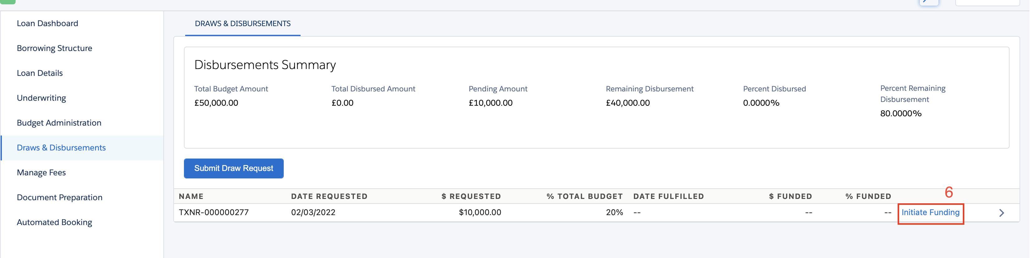This screenshot has height=258, width=1032.
Task: Click the Percent Disbursed label
Action: pos(774,89)
